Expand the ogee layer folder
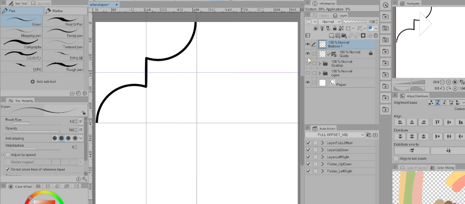This screenshot has height=204, width=465. click(x=319, y=73)
